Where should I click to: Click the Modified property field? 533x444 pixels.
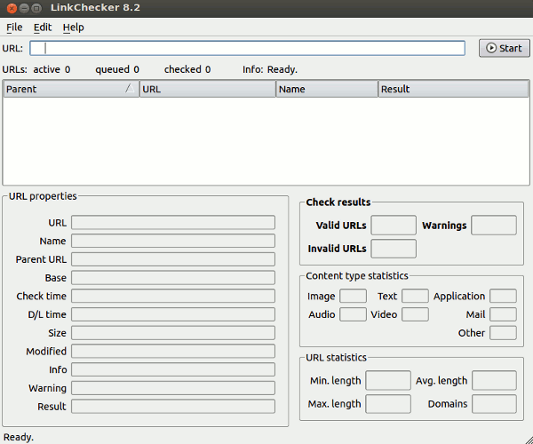[173, 352]
